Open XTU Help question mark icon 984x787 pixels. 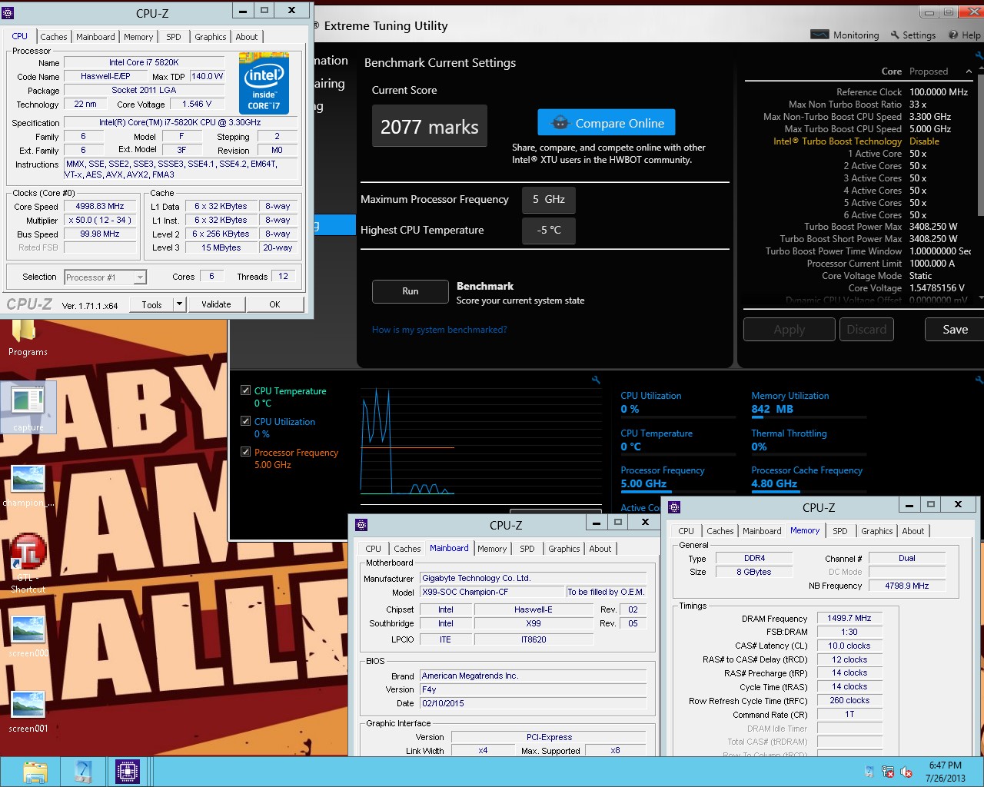[x=953, y=35]
